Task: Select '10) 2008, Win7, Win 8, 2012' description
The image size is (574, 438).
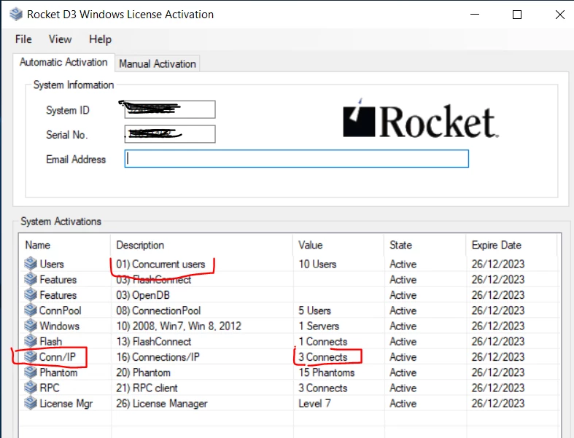Action: click(179, 326)
